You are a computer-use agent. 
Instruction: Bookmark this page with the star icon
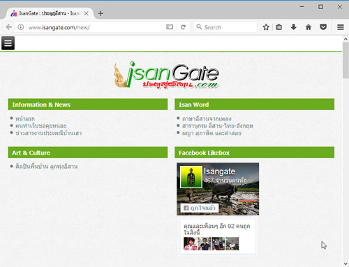(266, 27)
